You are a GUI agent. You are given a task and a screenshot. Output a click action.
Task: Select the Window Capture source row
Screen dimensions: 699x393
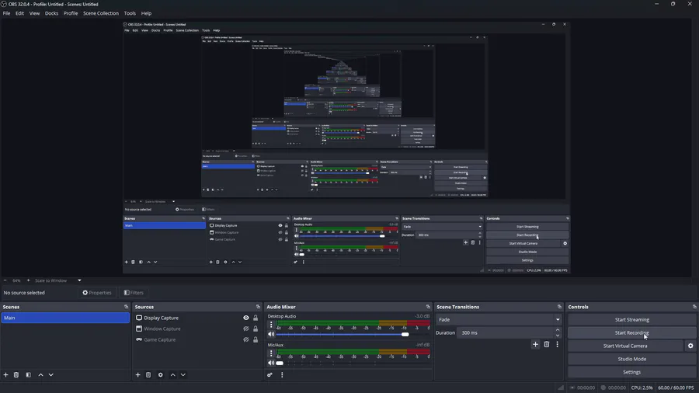point(196,329)
